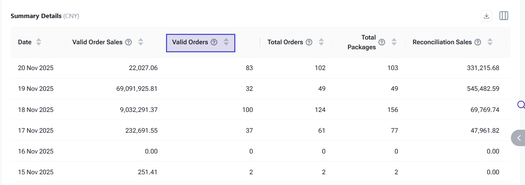Sort the table by Date
Image resolution: width=525 pixels, height=185 pixels.
[x=39, y=42]
